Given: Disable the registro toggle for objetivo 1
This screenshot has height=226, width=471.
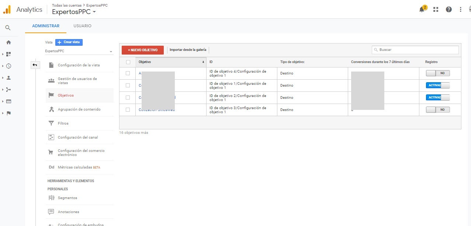Looking at the screenshot, I should (x=438, y=86).
